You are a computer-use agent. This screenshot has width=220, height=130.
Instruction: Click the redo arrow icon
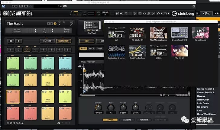click(165, 14)
